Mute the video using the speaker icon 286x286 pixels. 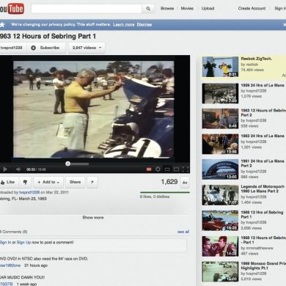(18, 169)
